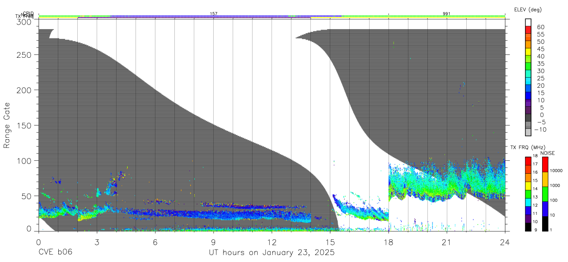Click noise scale label 10000

tap(556, 171)
